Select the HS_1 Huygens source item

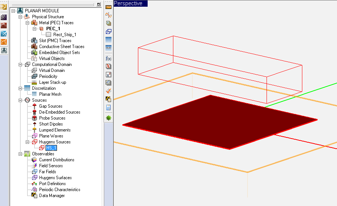(51, 148)
